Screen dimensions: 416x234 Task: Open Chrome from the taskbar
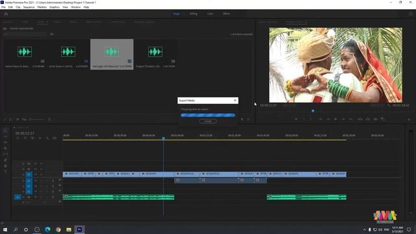(x=58, y=229)
